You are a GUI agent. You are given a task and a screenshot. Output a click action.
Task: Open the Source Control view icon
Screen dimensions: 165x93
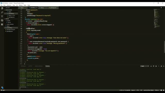pyautogui.click(x=2, y=16)
